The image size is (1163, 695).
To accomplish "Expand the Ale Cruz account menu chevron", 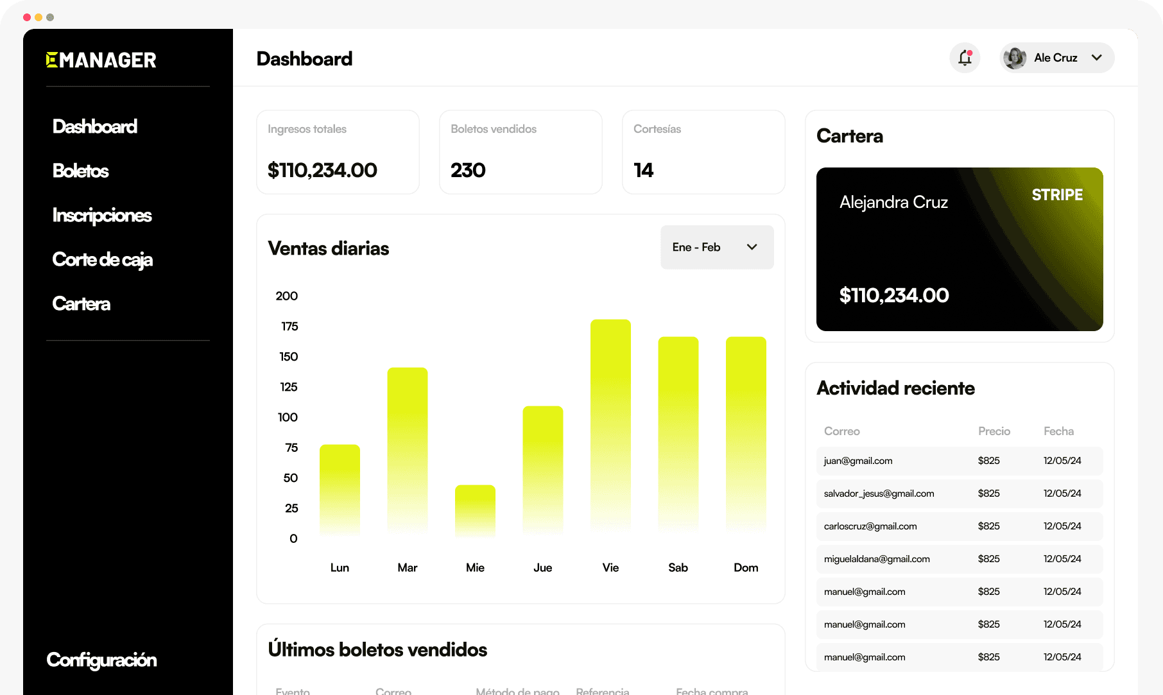I will (x=1096, y=58).
